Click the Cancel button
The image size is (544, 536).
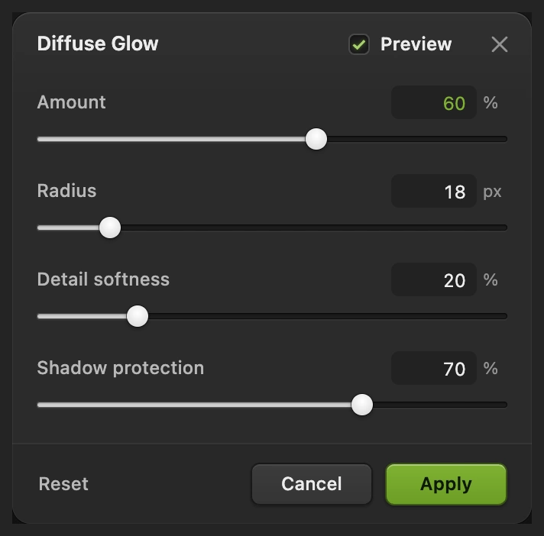(x=312, y=484)
